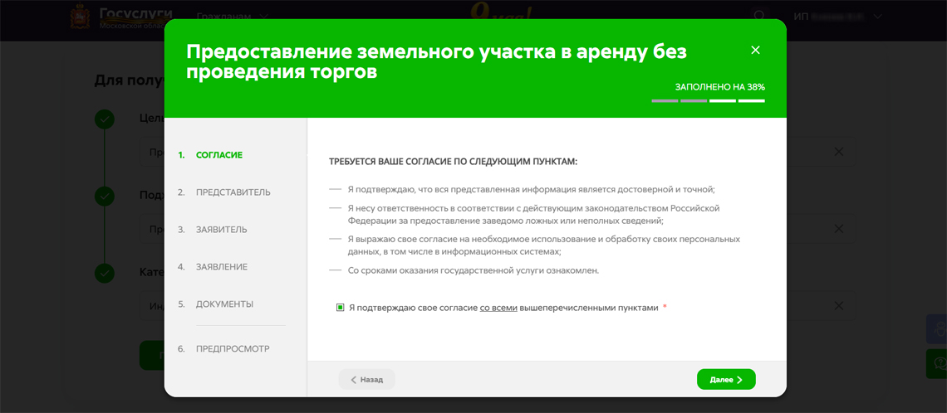This screenshot has width=947, height=413.
Task: Click the statement starting 'Я выражаю свое согласие'
Action: click(x=543, y=245)
